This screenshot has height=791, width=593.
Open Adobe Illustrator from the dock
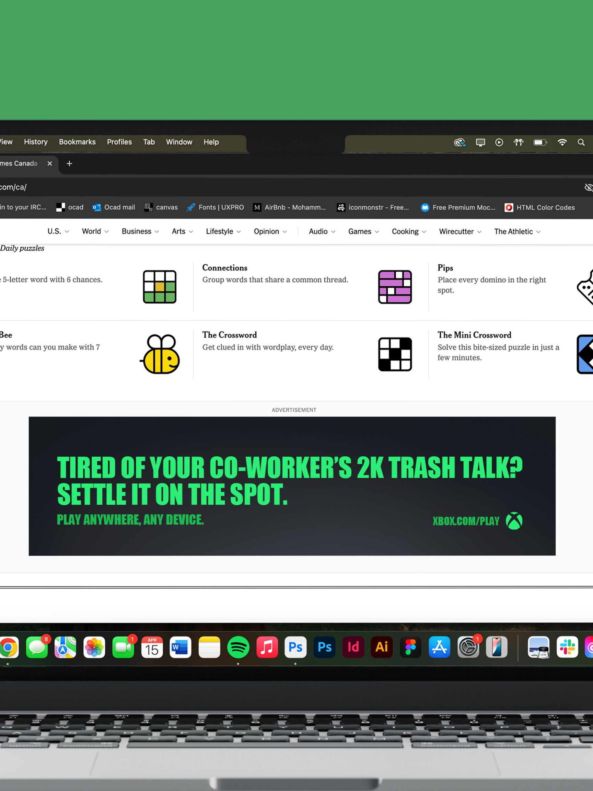[382, 647]
